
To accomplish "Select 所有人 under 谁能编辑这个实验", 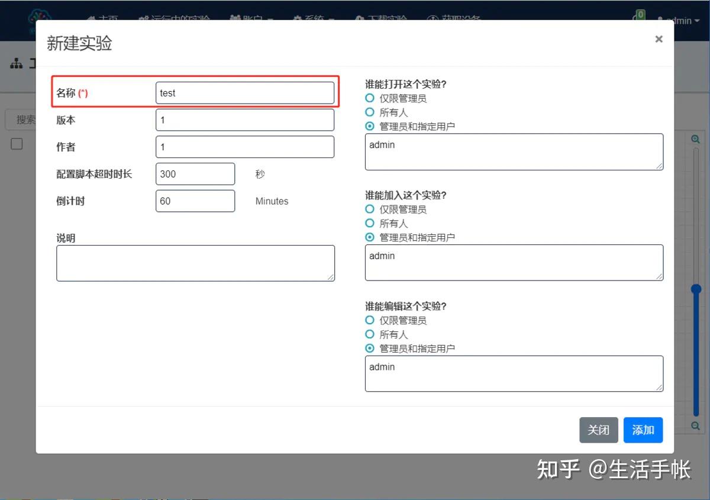I will [370, 334].
